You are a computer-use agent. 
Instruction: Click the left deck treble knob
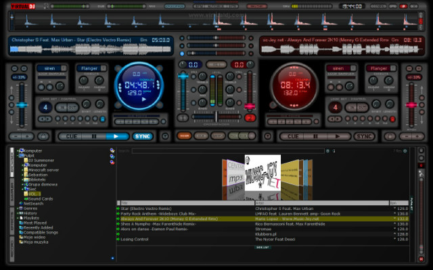click(202, 76)
